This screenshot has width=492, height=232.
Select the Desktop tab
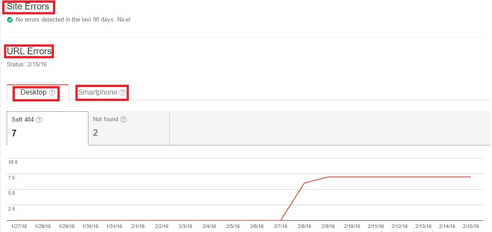(34, 92)
